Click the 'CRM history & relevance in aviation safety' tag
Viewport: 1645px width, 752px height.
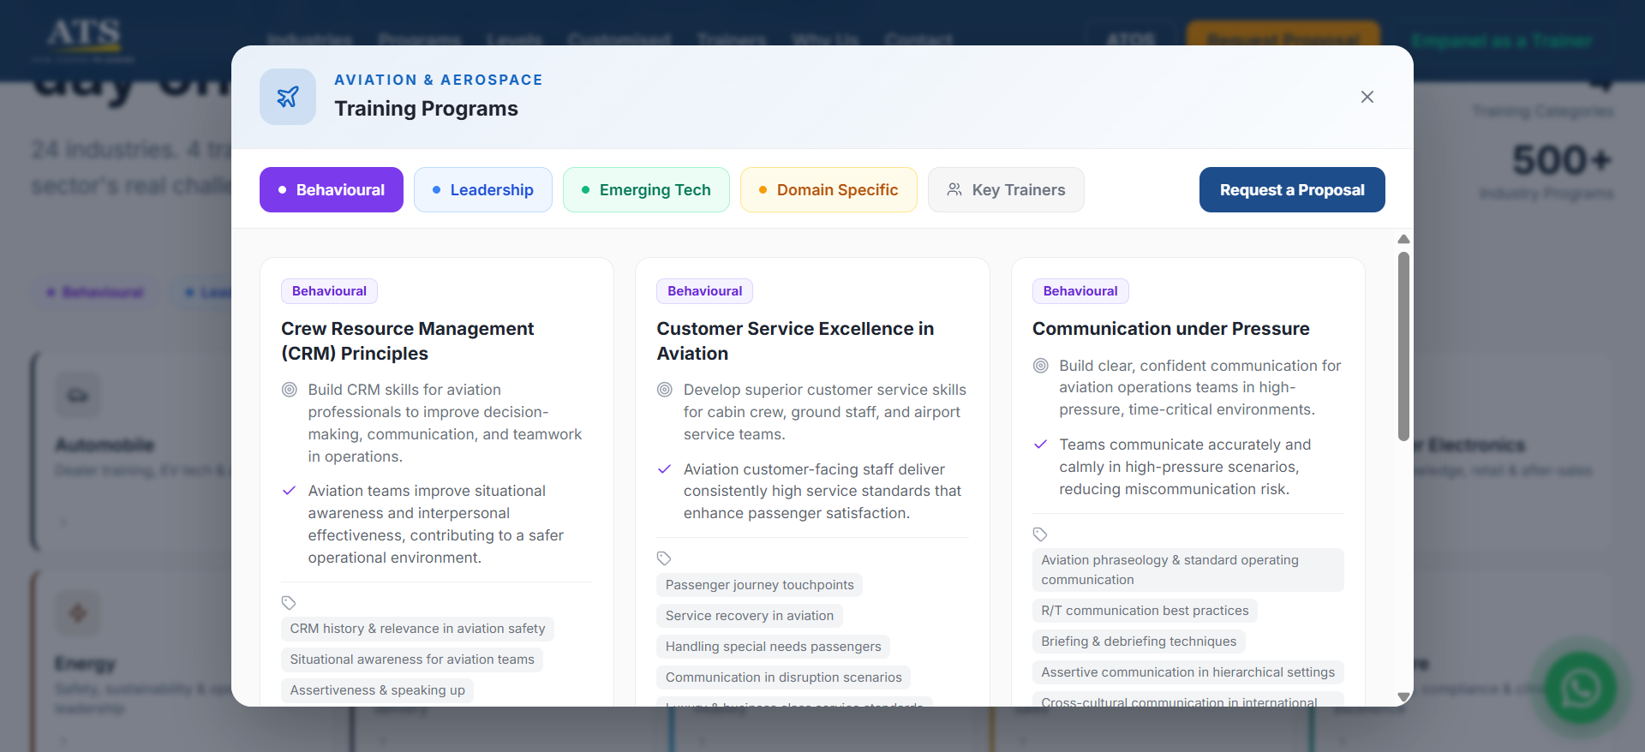click(x=417, y=629)
